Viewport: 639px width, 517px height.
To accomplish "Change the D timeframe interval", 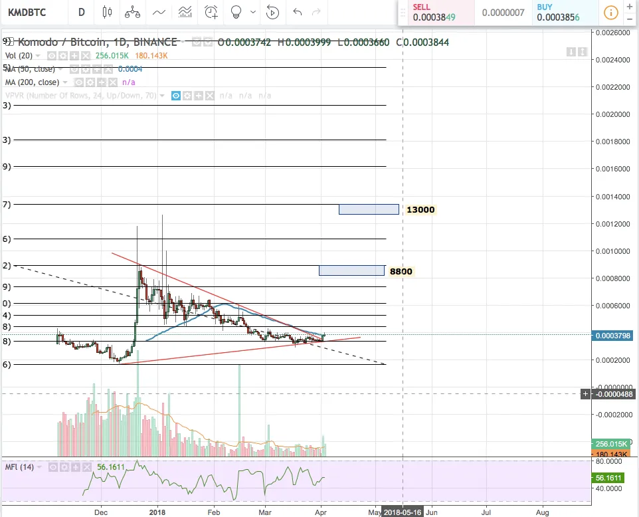I will tap(82, 12).
